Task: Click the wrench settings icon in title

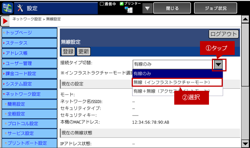Action: point(20,8)
